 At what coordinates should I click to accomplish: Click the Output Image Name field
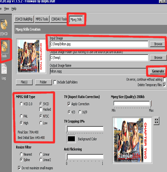[98, 71]
